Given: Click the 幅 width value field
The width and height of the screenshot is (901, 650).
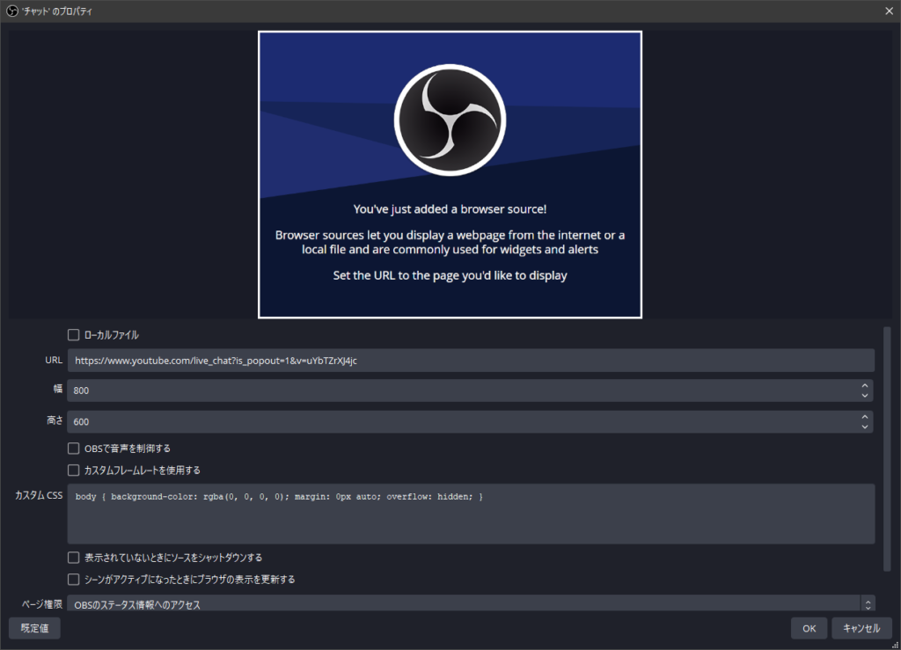Looking at the screenshot, I should (x=461, y=391).
